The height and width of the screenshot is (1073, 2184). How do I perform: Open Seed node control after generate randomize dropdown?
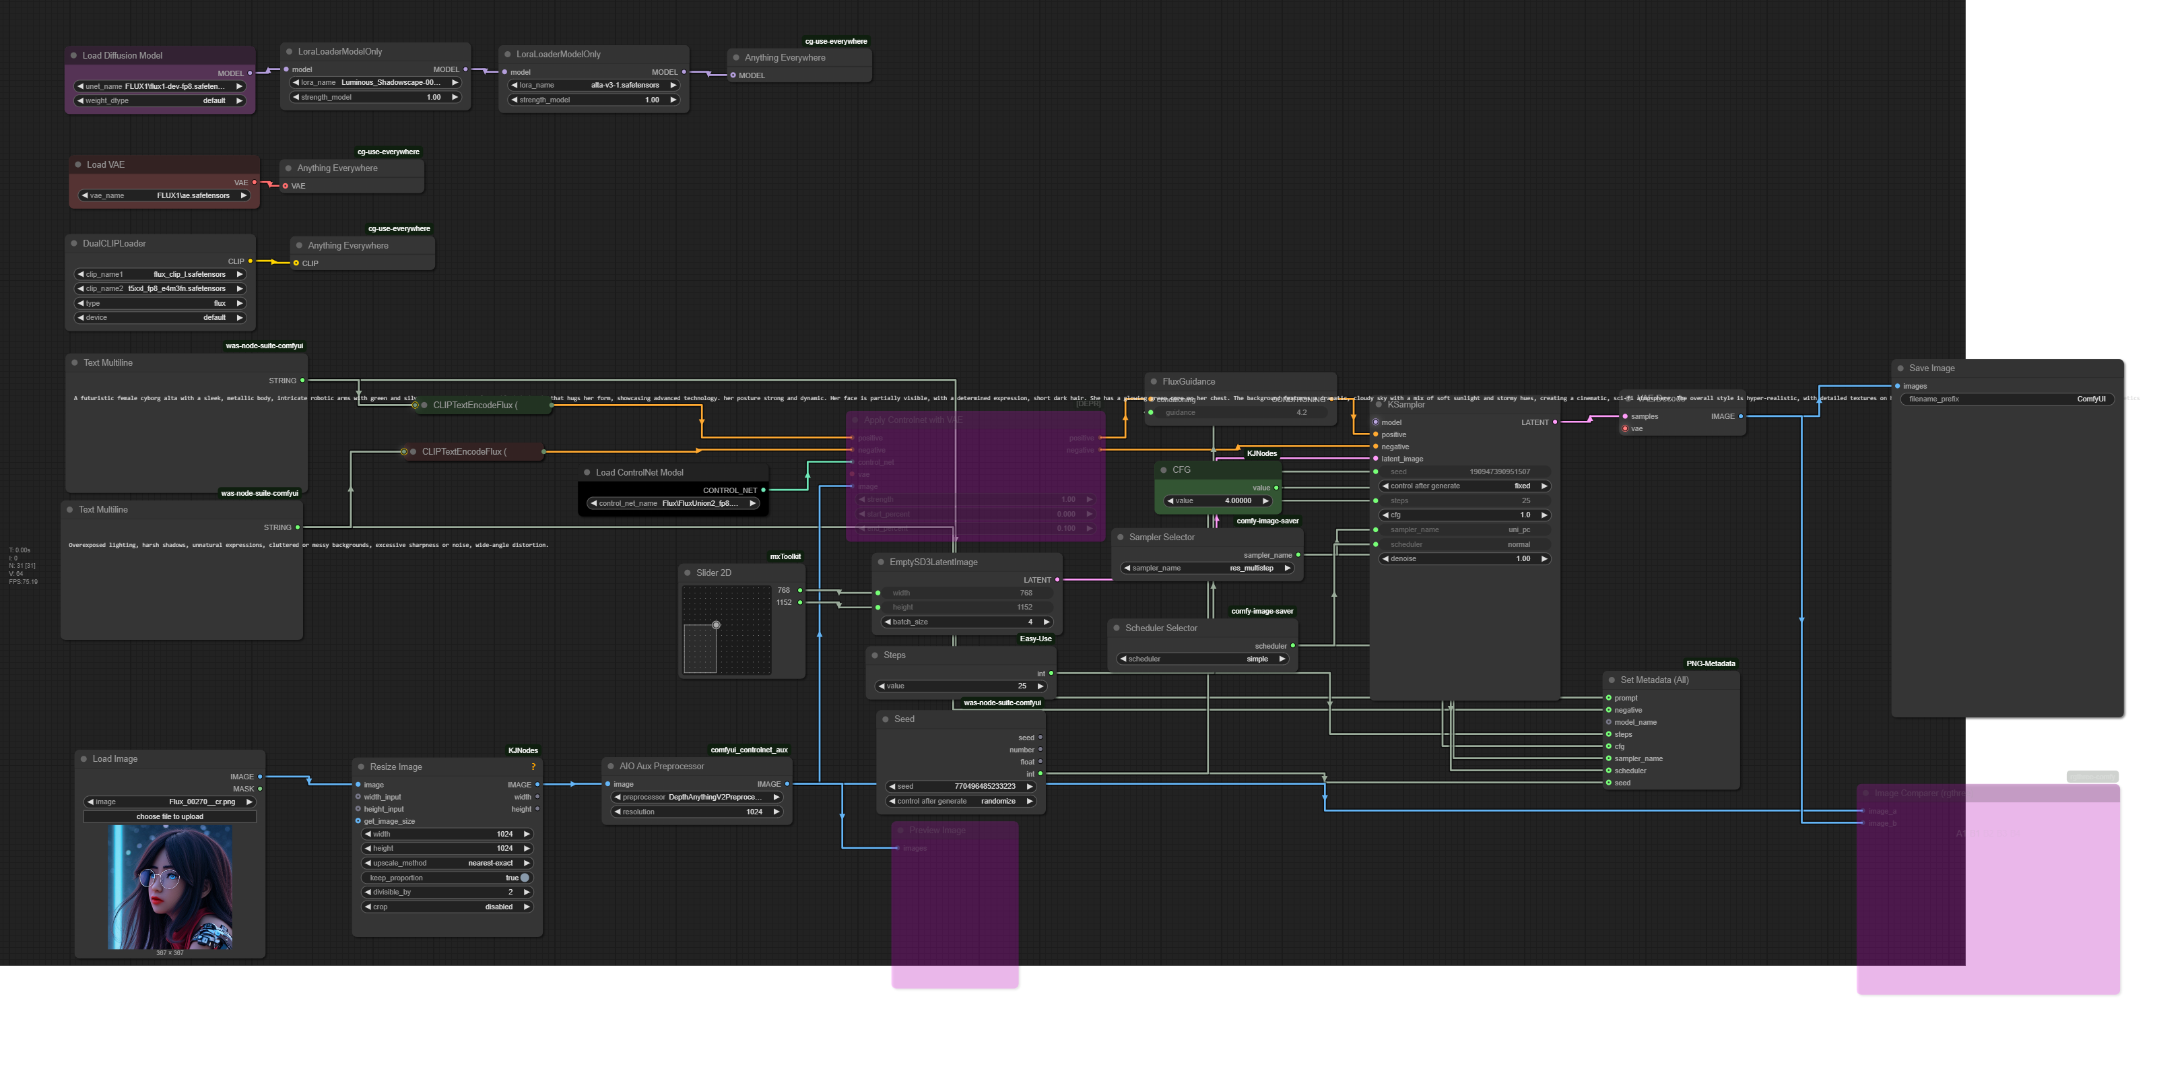[x=962, y=802]
